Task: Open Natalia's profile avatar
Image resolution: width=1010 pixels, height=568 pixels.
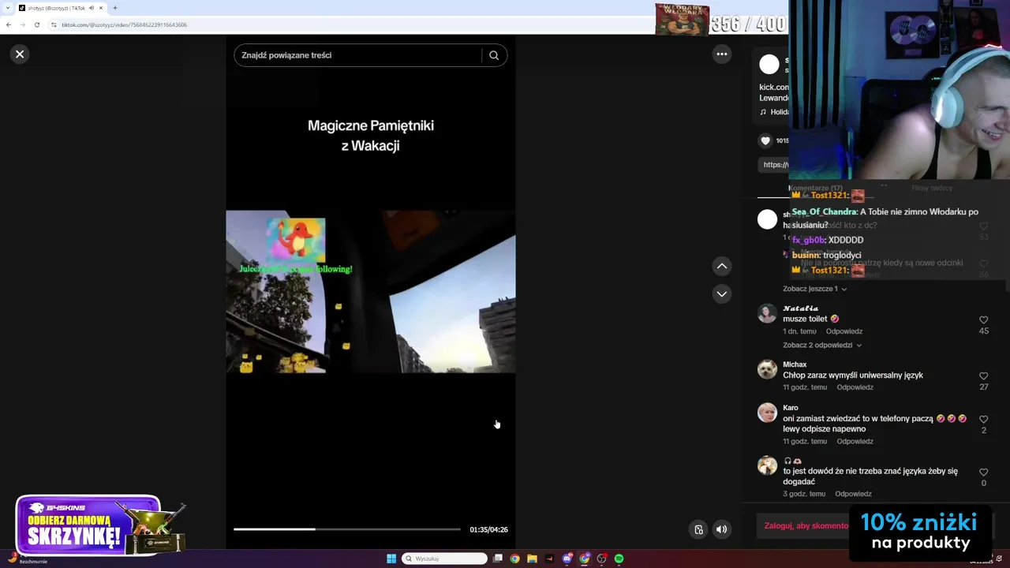Action: 767,313
